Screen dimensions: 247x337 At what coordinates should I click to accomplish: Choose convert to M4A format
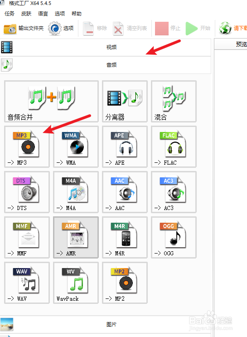pos(76,192)
